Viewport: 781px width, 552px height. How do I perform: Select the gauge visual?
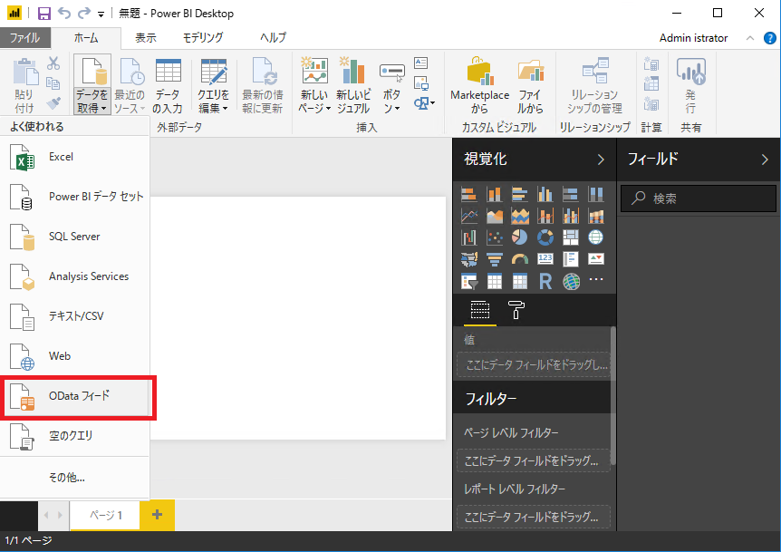(x=520, y=259)
